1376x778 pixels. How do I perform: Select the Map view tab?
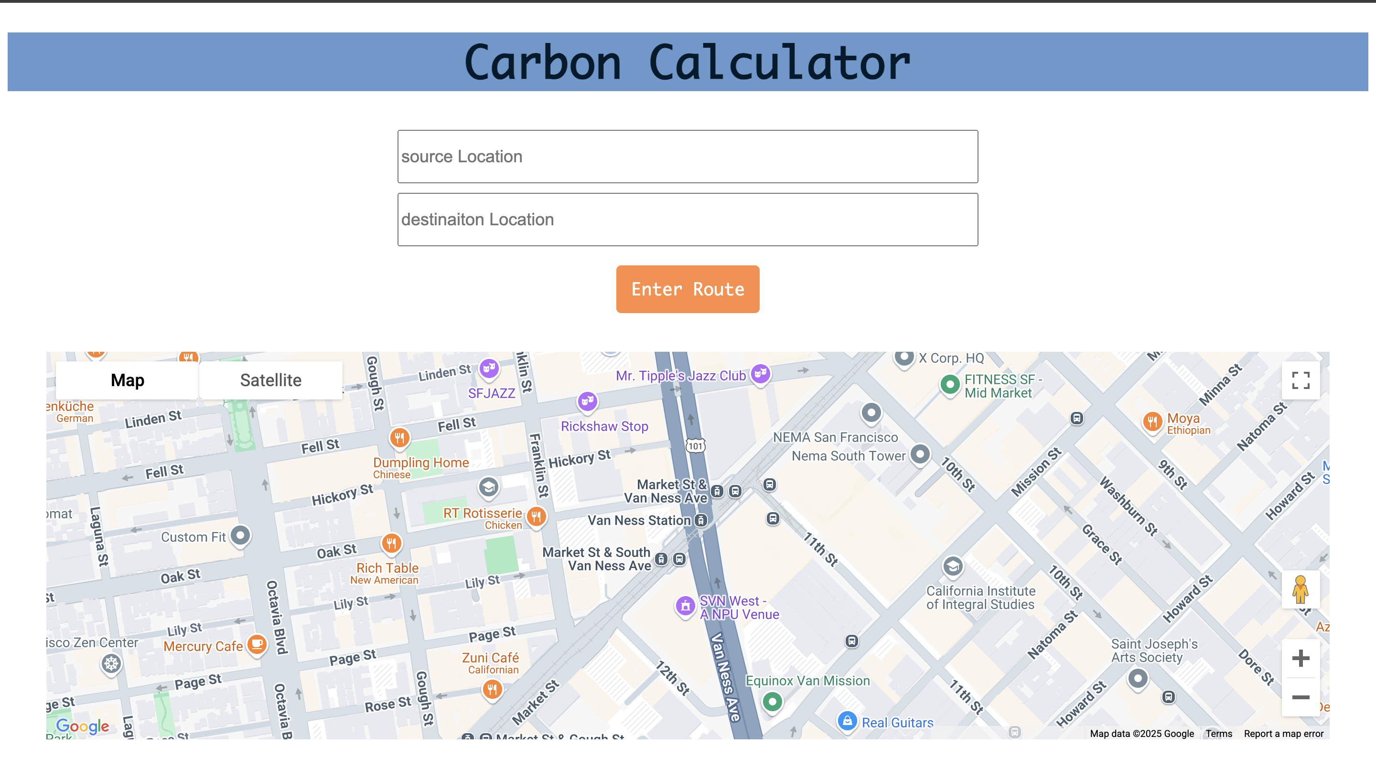click(127, 380)
